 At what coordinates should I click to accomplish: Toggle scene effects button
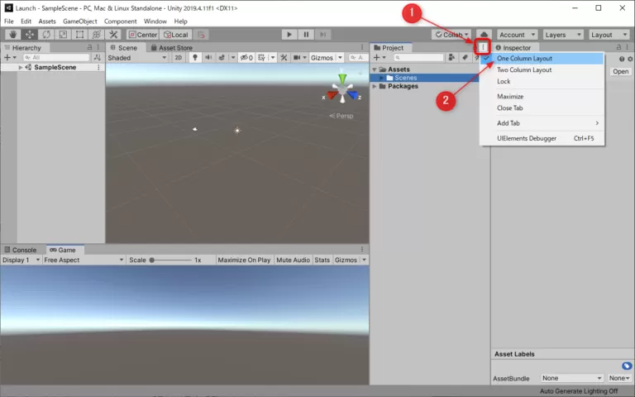point(222,58)
